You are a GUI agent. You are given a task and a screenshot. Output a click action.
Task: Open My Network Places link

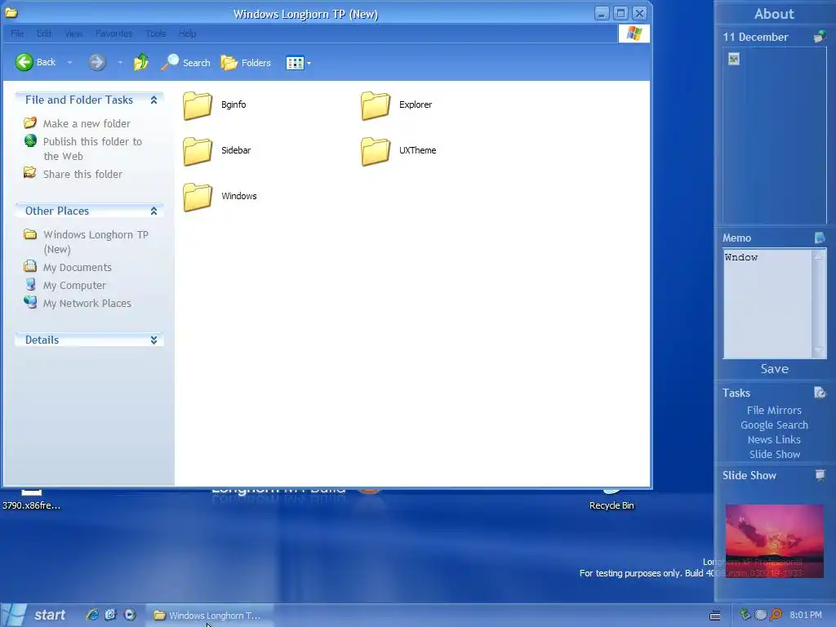coord(78,303)
